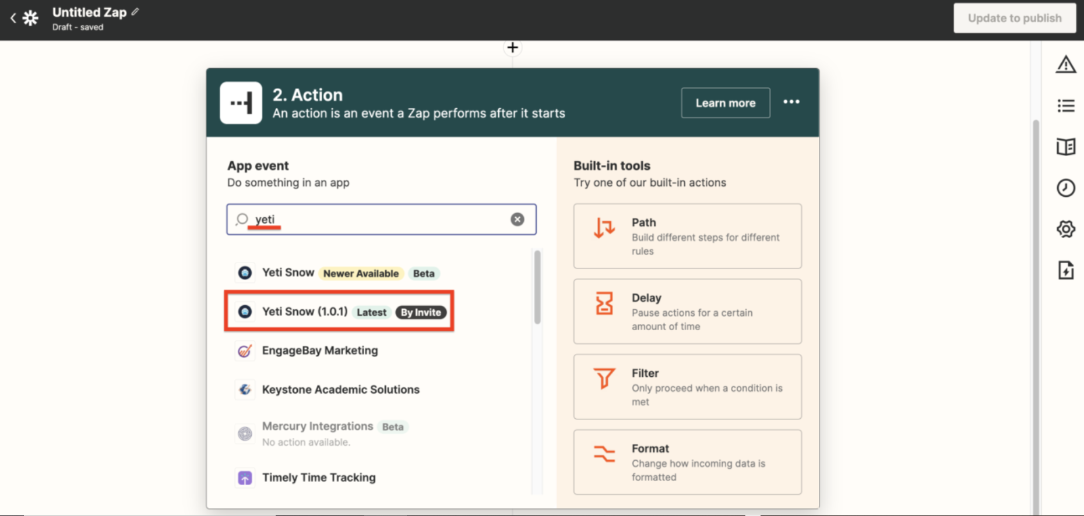Choose the Format built-in tool
Viewport: 1084px width, 516px height.
(687, 462)
